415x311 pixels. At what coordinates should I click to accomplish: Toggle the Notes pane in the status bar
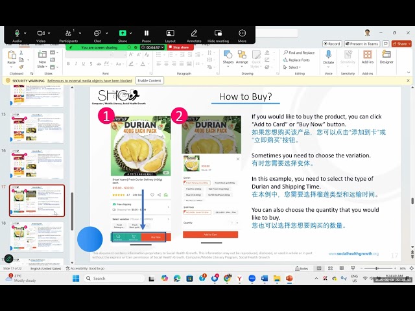point(302,268)
